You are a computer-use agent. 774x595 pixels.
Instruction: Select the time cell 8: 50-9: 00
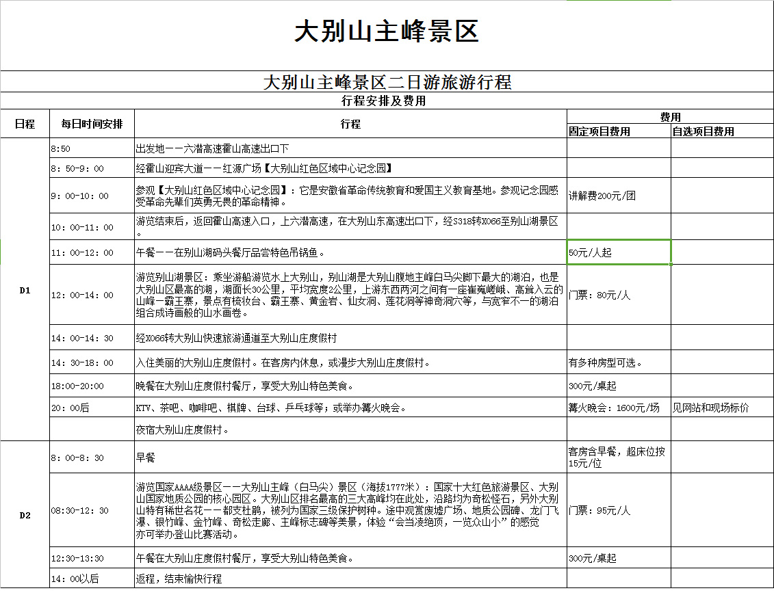click(x=92, y=168)
